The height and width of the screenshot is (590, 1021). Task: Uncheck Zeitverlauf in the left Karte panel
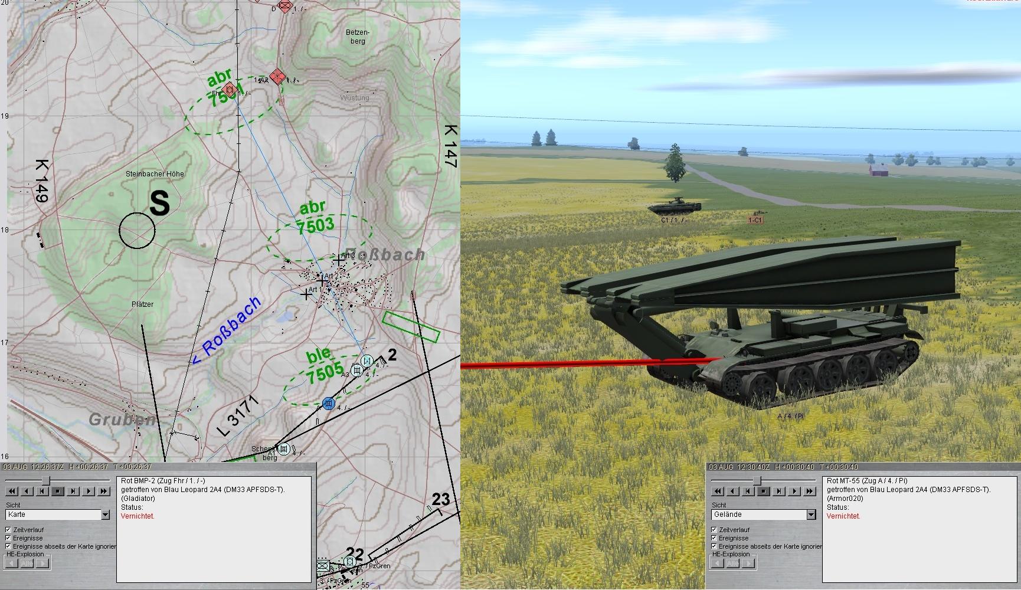pyautogui.click(x=9, y=530)
